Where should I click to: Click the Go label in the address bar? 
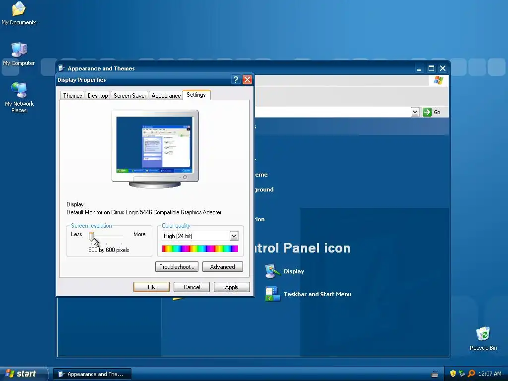[437, 112]
